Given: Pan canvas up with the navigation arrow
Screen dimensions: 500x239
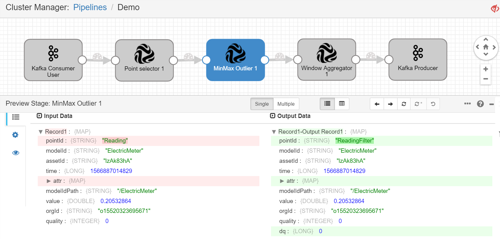Looking at the screenshot, I should (486, 40).
